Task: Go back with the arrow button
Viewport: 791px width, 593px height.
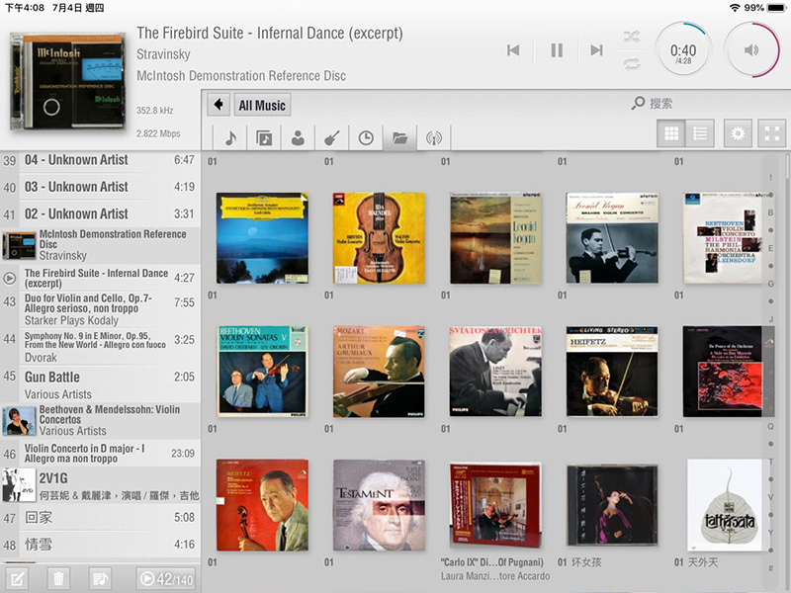Action: coord(219,105)
